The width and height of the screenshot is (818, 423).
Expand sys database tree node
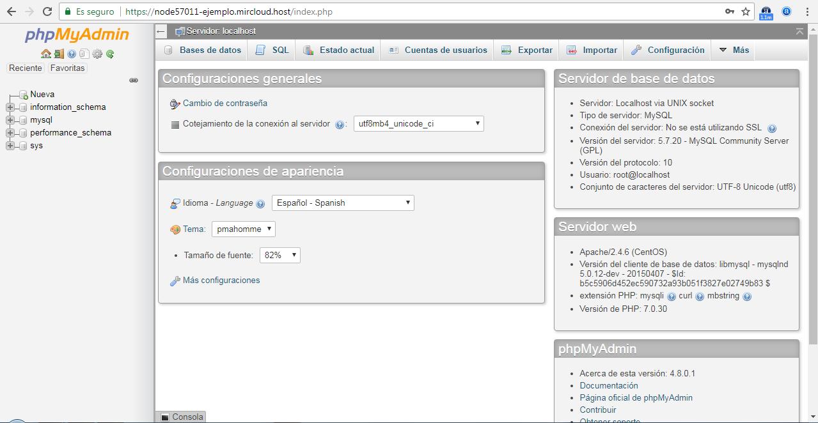[x=10, y=146]
